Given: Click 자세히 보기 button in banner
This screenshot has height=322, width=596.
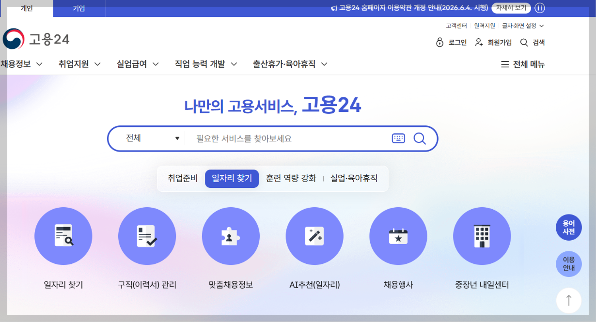Looking at the screenshot, I should pyautogui.click(x=511, y=8).
